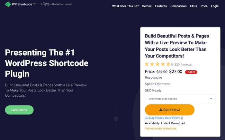Viewport: 225px width, 140px height.
Task: Click the Responsive feature text
Action: coord(153,77)
